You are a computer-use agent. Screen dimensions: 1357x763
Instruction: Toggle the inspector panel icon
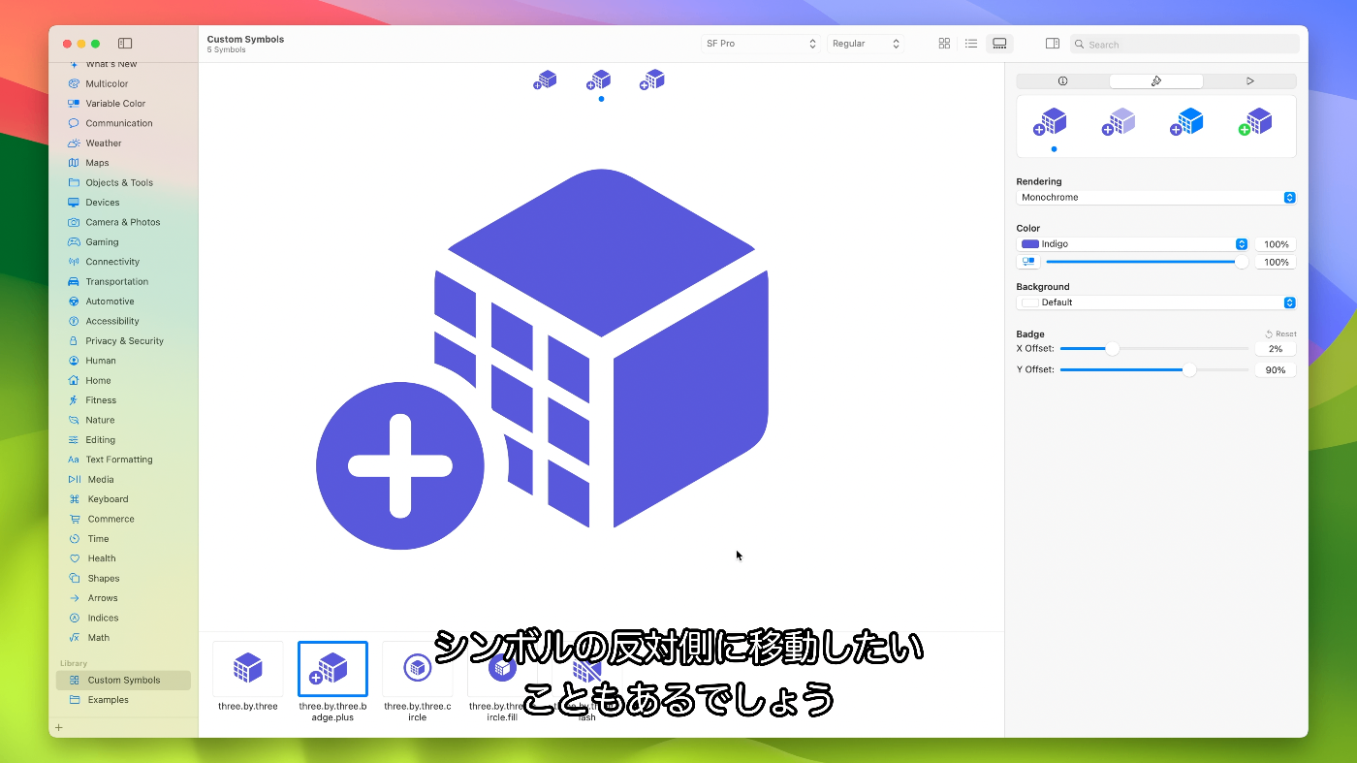pyautogui.click(x=1053, y=44)
